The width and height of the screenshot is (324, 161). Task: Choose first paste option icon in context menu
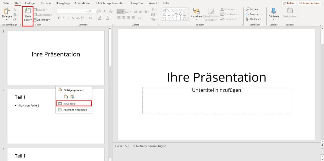click(x=66, y=97)
